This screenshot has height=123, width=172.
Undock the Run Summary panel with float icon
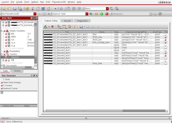tap(34, 76)
